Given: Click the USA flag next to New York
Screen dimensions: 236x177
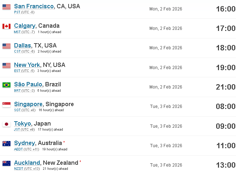Looking at the screenshot, I should click(6, 65).
